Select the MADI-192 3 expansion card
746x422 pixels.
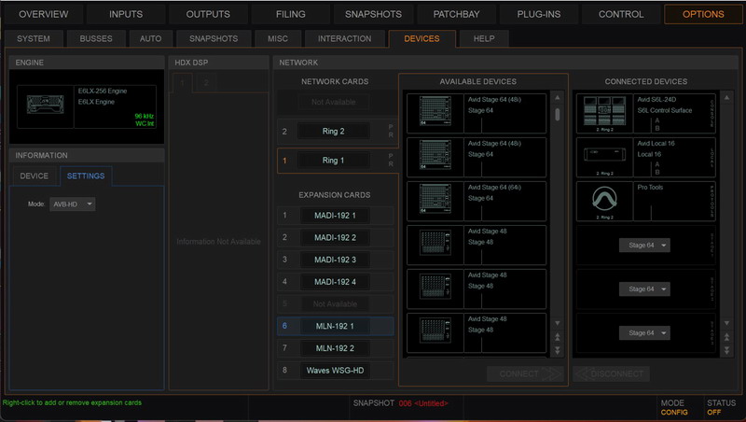coord(335,260)
